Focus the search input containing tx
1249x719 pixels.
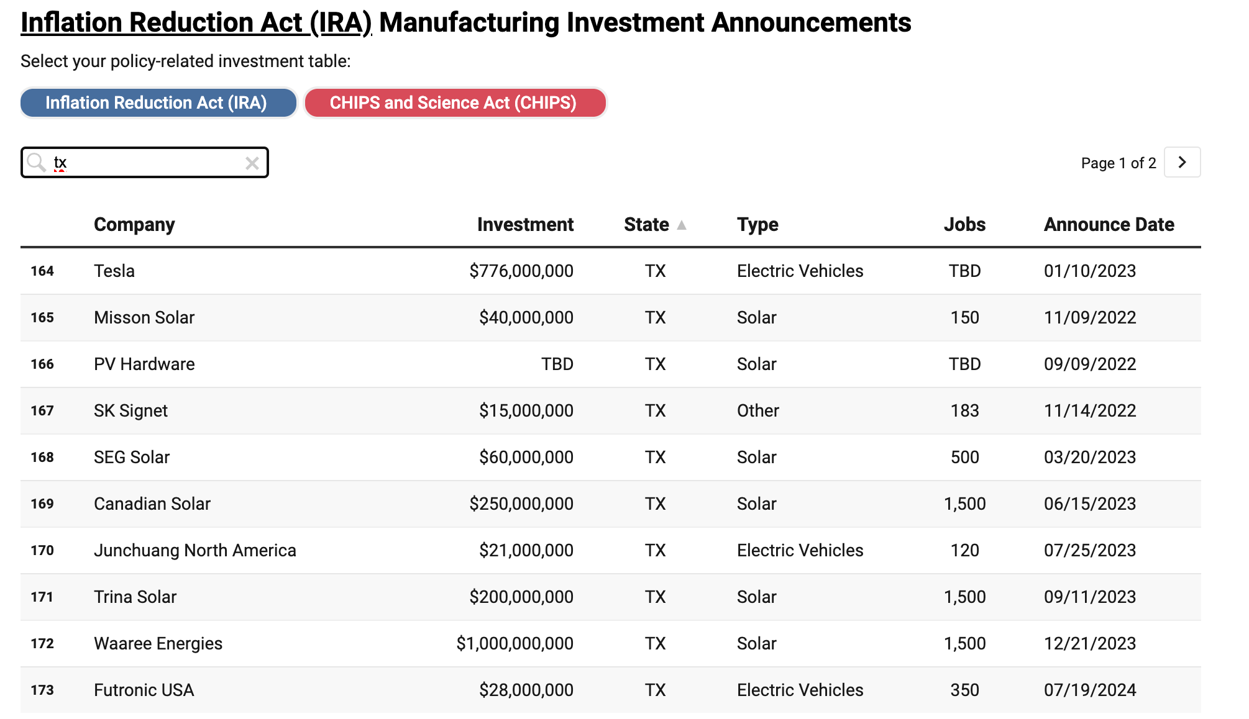[x=144, y=163]
